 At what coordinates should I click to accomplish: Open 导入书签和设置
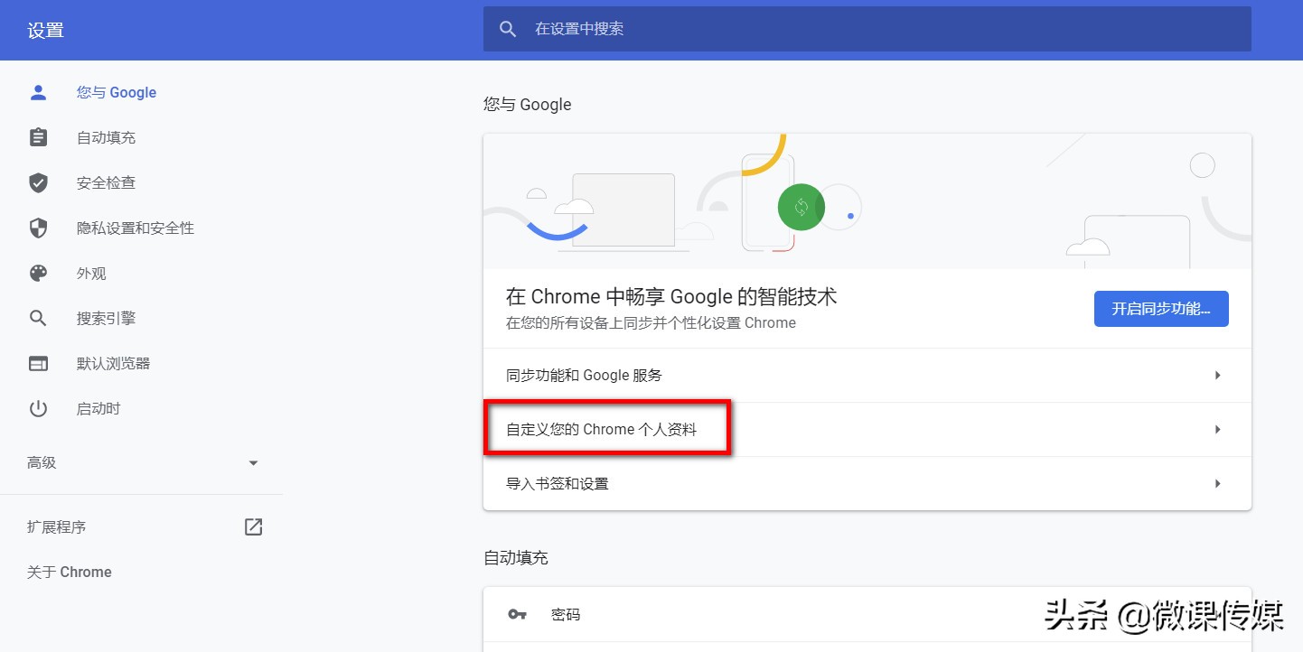point(867,484)
